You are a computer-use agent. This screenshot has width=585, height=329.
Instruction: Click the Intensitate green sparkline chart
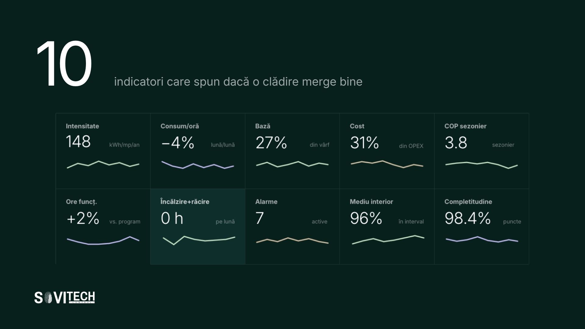click(x=103, y=164)
